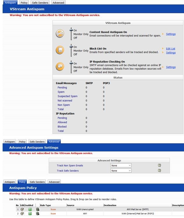The image size is (184, 218).
Task: Click the Not scanned status label
Action: (x=65, y=100)
